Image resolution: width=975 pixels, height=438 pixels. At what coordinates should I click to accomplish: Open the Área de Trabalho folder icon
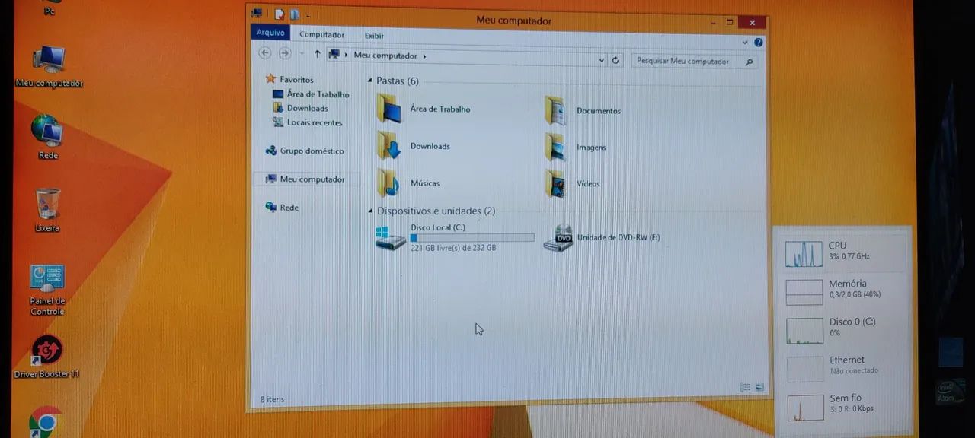(x=389, y=109)
